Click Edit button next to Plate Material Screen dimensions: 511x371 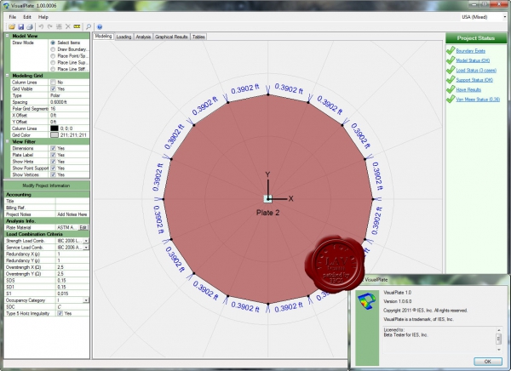[x=83, y=227]
